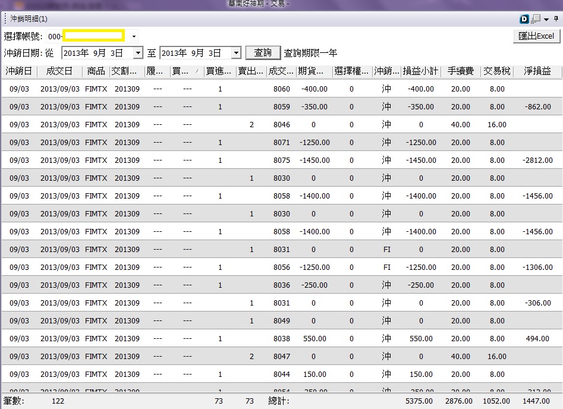
Task: Click the price cell 8046
Action: click(x=282, y=125)
